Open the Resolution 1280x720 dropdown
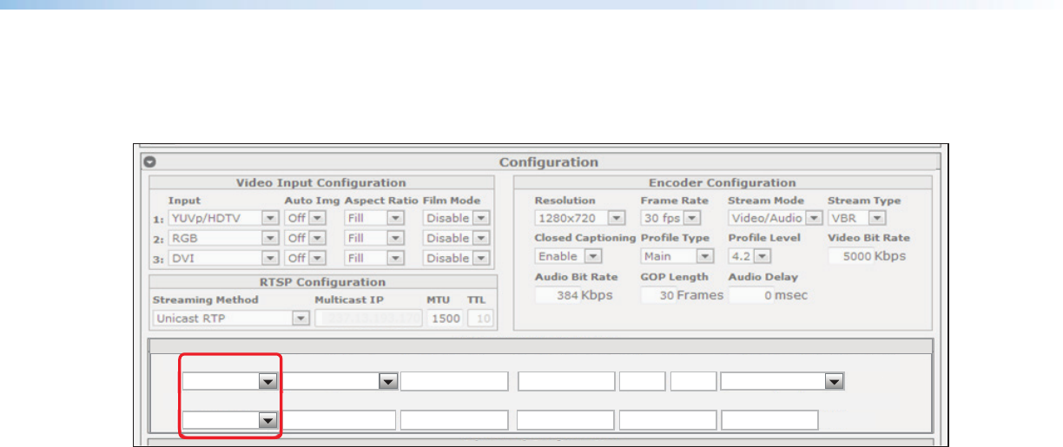Viewport: 1063px width, 447px height. 580,218
